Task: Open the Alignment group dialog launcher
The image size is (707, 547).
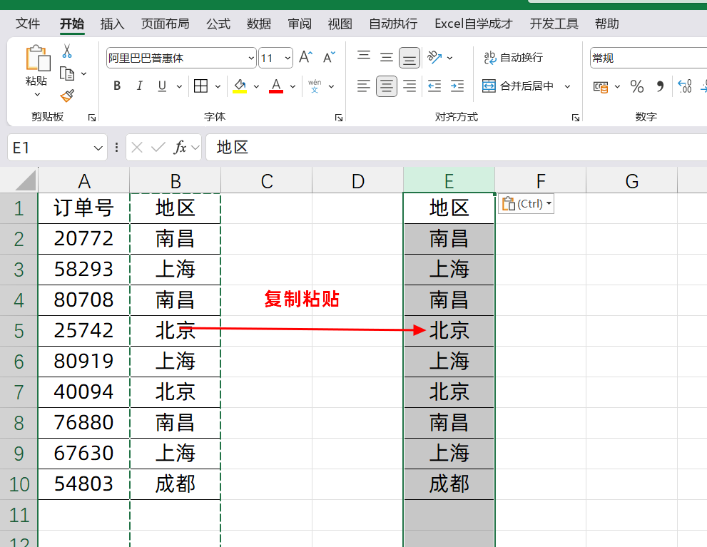Action: pyautogui.click(x=575, y=118)
